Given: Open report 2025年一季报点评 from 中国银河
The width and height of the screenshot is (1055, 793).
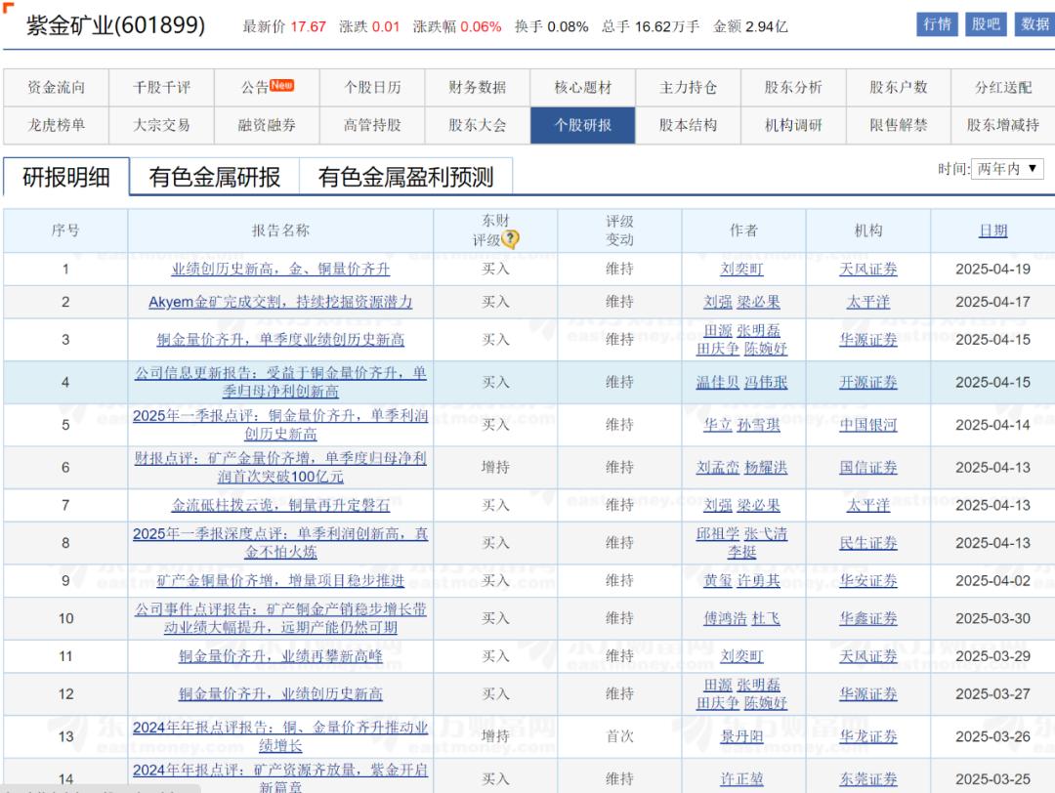Looking at the screenshot, I should tap(280, 425).
